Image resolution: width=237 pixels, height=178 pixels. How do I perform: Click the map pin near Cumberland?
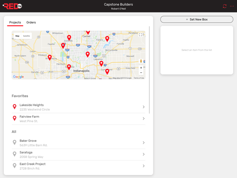107,71
